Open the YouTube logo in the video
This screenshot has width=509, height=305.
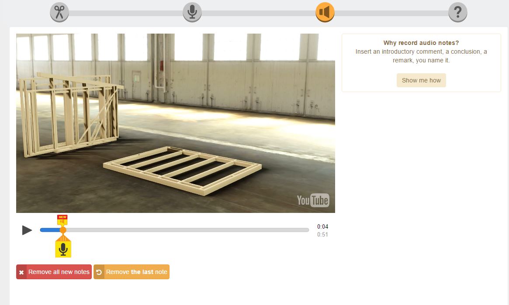tap(313, 200)
